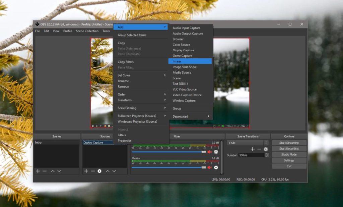This screenshot has width=343, height=207.
Task: Increase Duration using the stepper arrow
Action: (266, 153)
